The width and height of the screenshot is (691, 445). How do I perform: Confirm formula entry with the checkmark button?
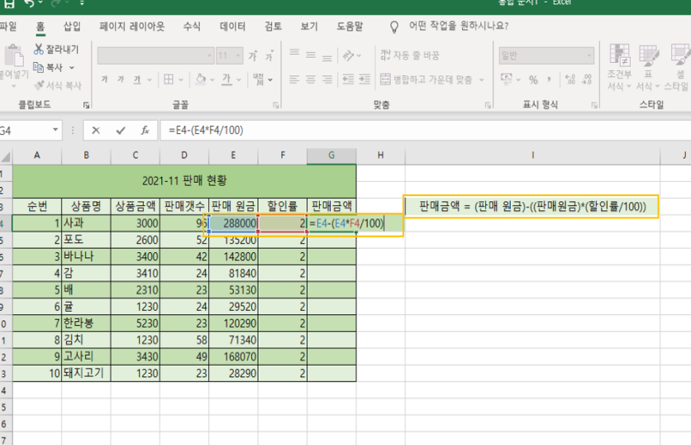pyautogui.click(x=121, y=130)
